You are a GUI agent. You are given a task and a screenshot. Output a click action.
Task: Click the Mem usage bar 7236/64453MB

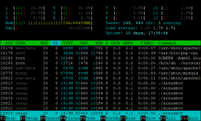click(49, 23)
